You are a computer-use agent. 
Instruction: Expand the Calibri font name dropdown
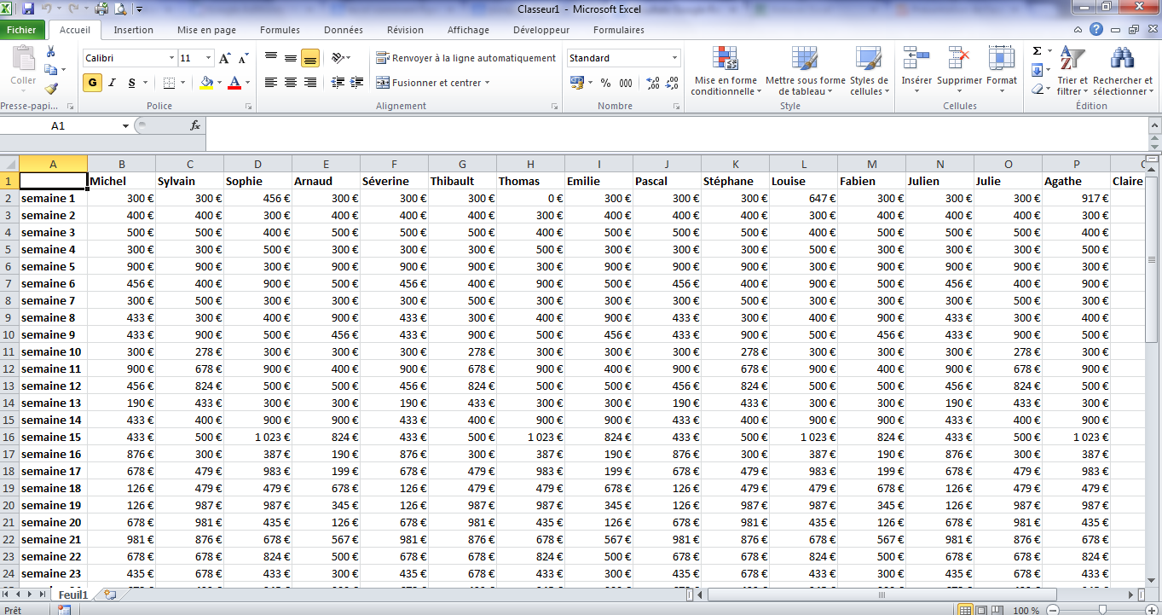coord(171,58)
